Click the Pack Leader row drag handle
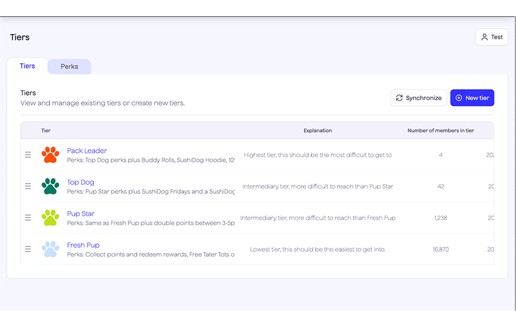 click(28, 155)
